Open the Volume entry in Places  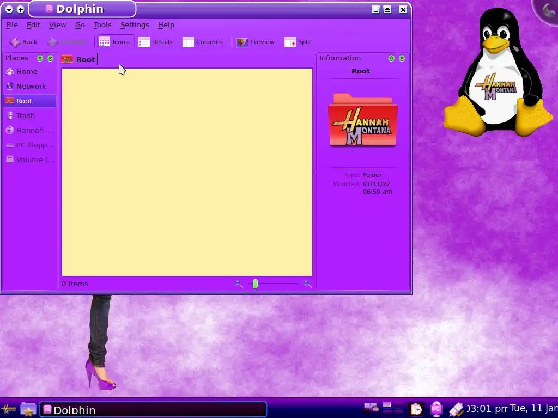(x=30, y=159)
